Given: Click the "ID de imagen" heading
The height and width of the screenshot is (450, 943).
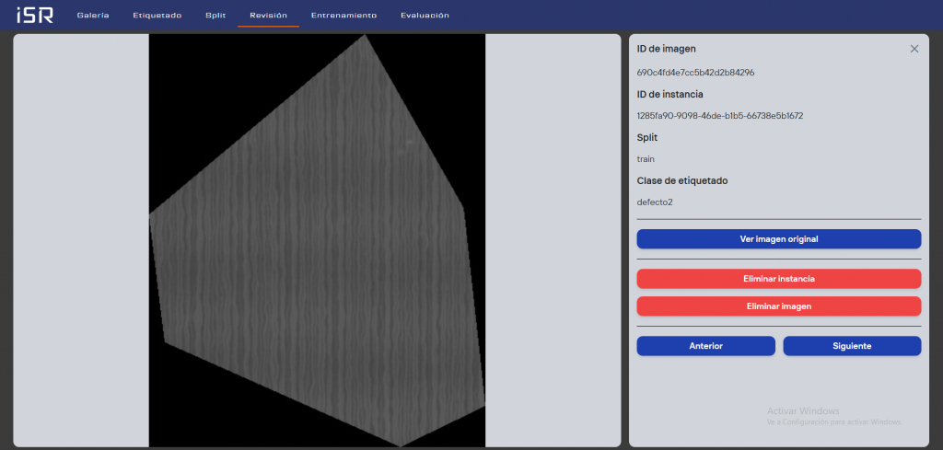Looking at the screenshot, I should click(666, 49).
